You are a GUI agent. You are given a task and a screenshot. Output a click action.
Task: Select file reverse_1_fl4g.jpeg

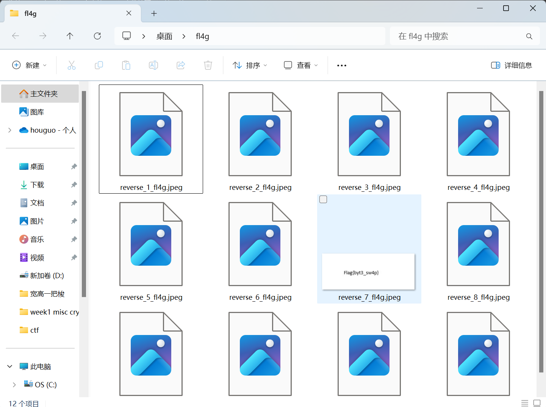pos(151,139)
